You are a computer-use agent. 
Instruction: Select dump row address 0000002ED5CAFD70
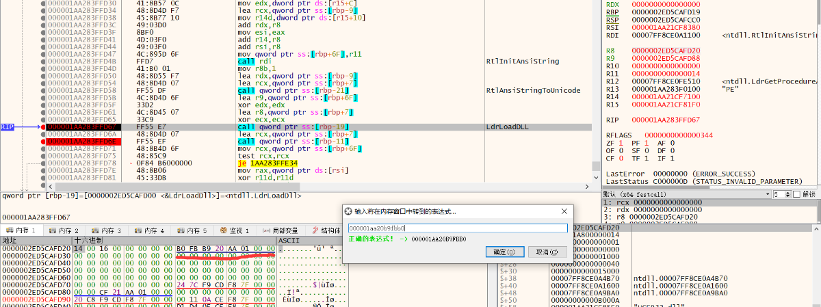coord(36,284)
